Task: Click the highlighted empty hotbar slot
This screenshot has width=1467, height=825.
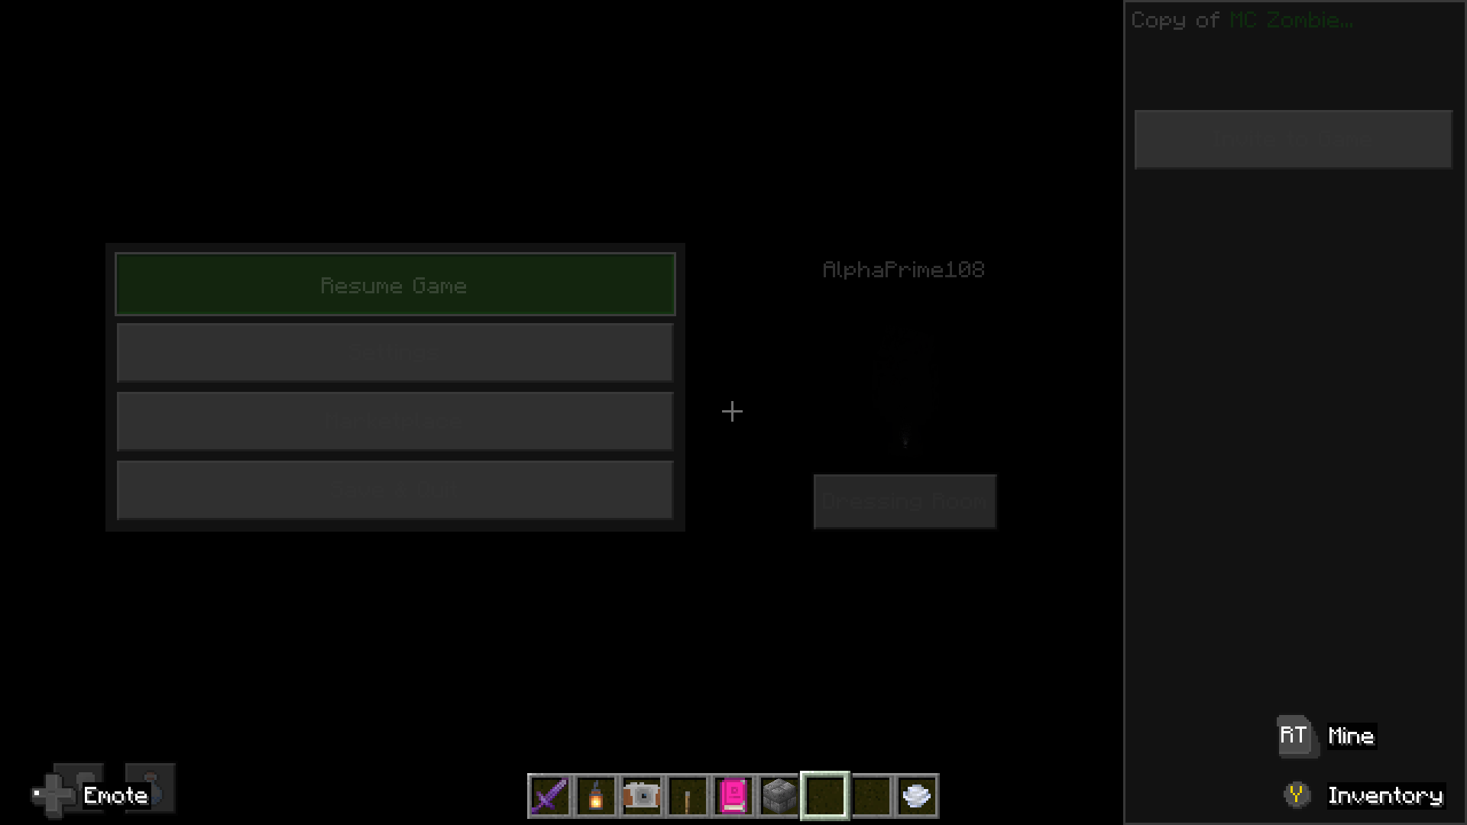Action: tap(824, 796)
